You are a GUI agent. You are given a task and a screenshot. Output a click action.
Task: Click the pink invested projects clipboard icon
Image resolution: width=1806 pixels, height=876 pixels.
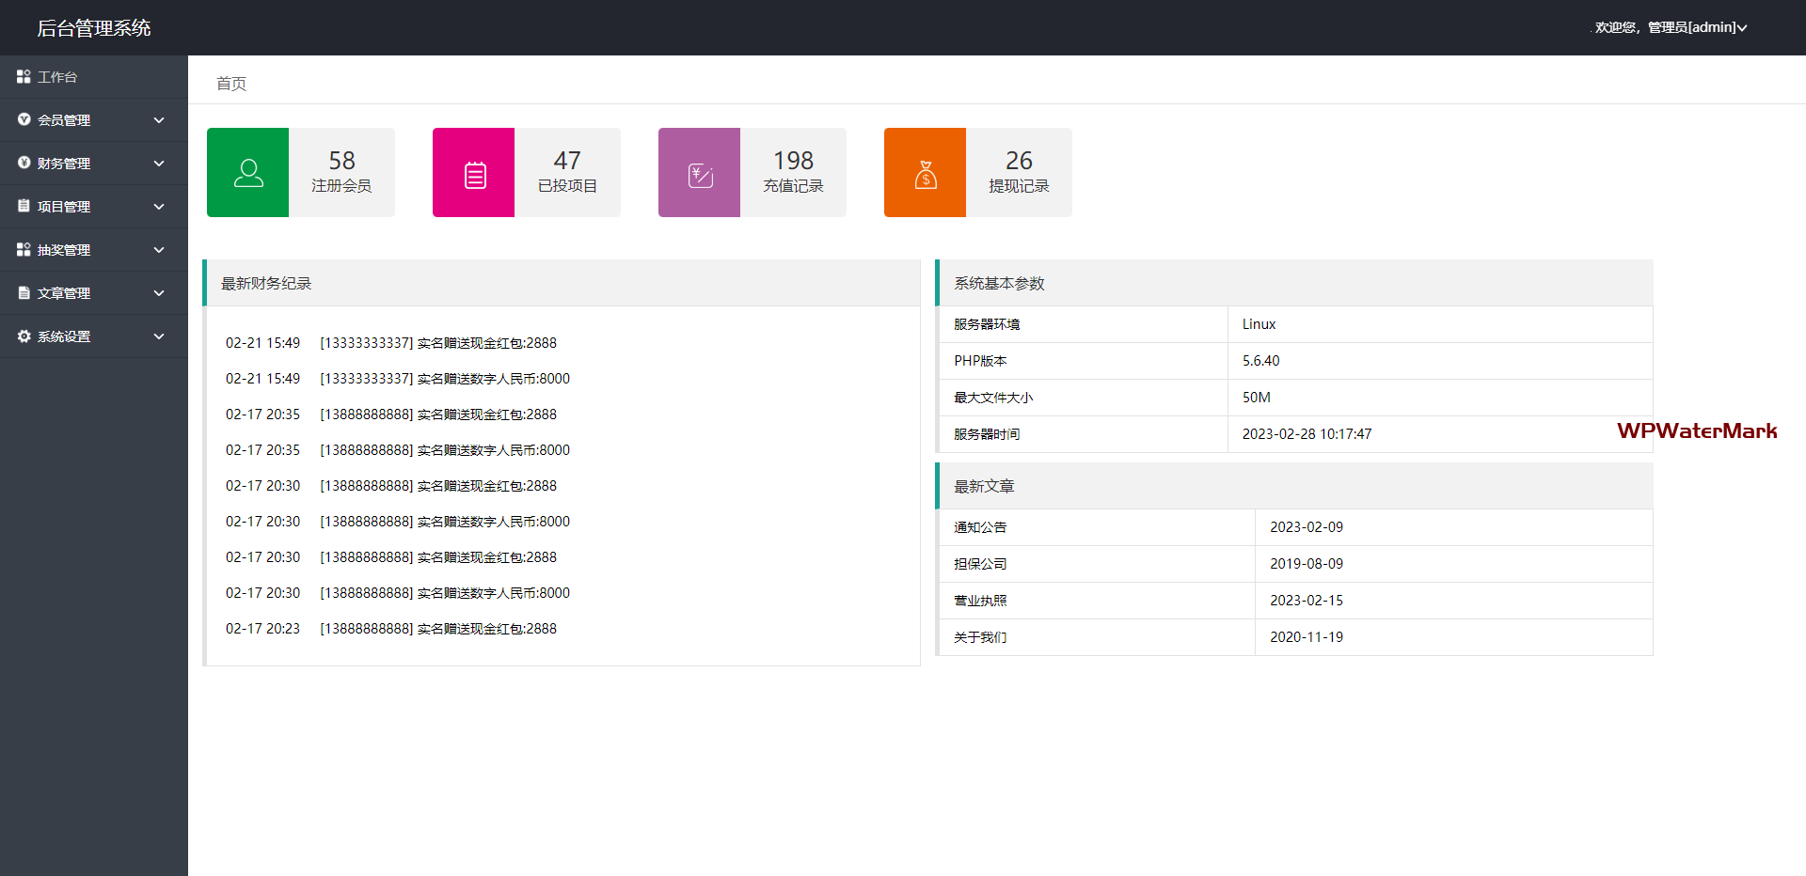point(474,173)
